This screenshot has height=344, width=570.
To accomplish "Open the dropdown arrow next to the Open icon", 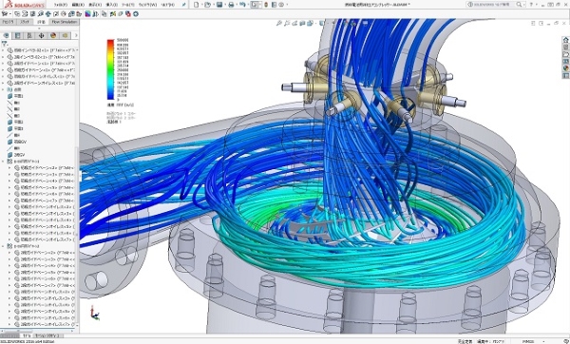I will (x=213, y=5).
